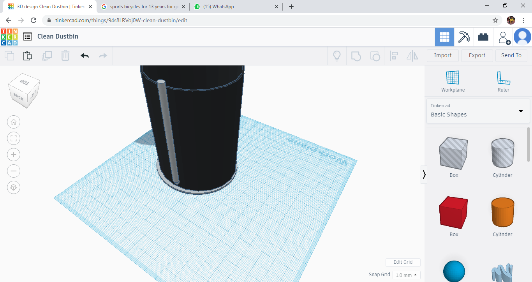Click the Export button
Image resolution: width=532 pixels, height=282 pixels.
tap(477, 56)
